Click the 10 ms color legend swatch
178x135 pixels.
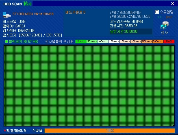[x=81, y=42]
